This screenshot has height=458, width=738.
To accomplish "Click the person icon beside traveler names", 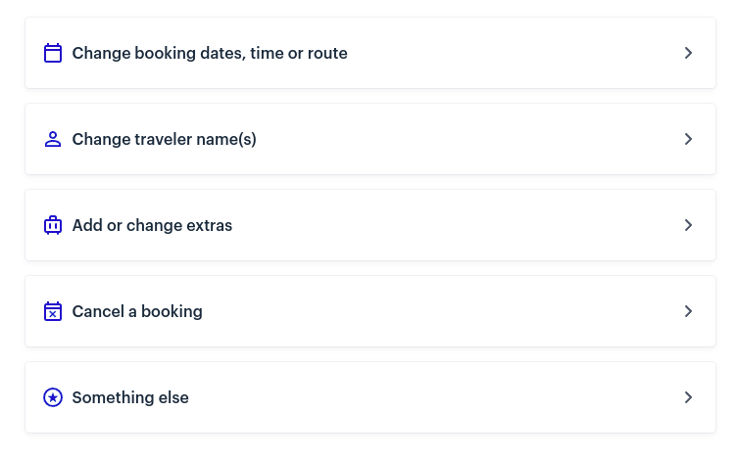I will point(53,139).
